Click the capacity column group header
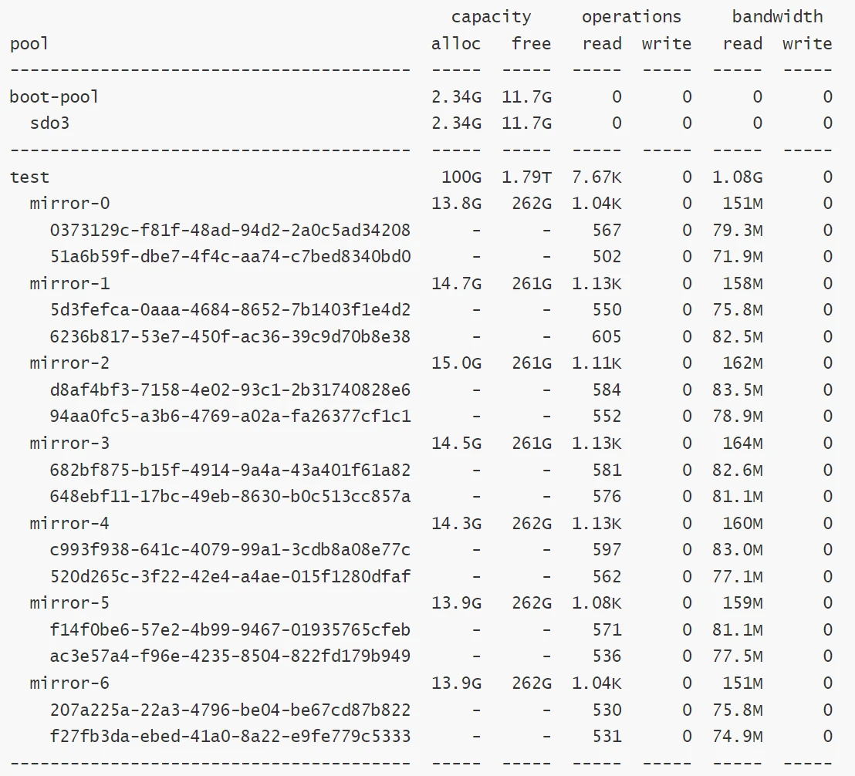This screenshot has width=855, height=776. click(x=491, y=17)
